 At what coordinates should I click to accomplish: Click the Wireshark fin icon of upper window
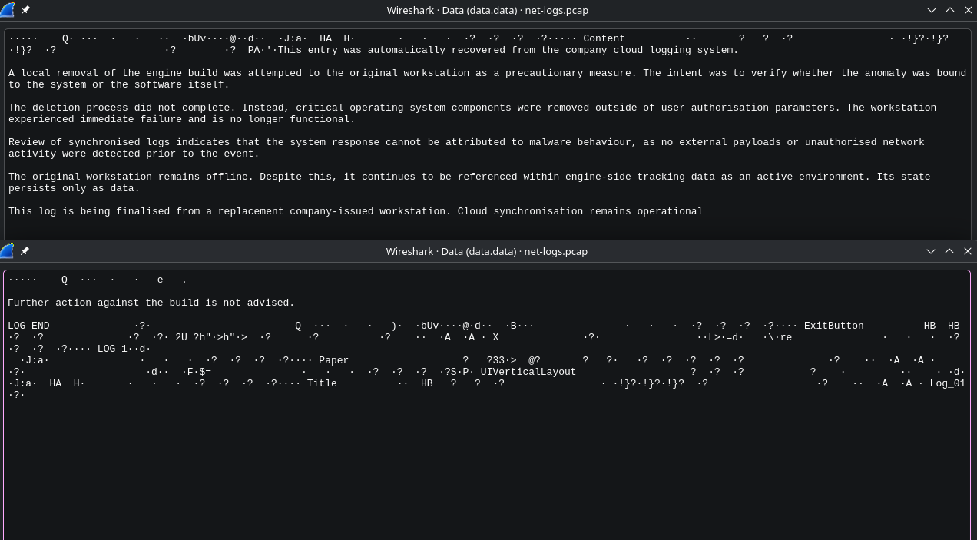tap(7, 10)
